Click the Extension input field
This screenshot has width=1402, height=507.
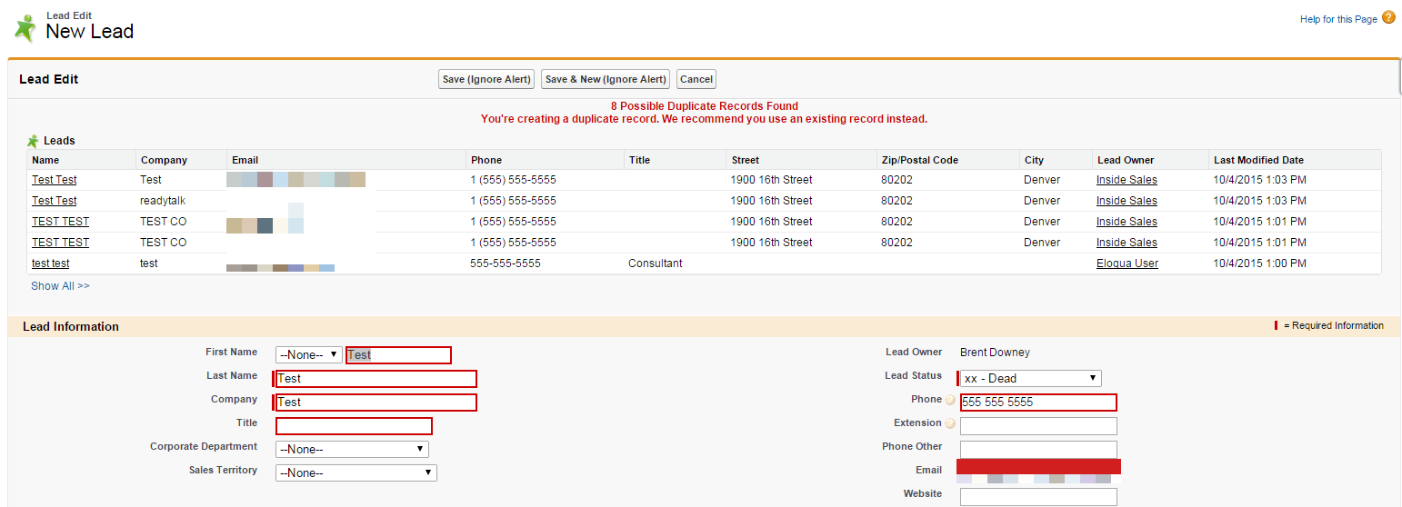[x=1038, y=426]
